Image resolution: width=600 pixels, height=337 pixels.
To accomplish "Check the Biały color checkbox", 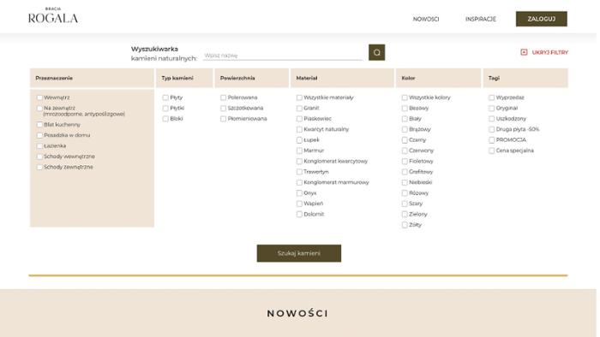I will (x=405, y=119).
